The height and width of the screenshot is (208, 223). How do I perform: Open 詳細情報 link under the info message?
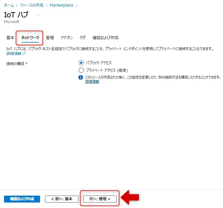(92, 82)
